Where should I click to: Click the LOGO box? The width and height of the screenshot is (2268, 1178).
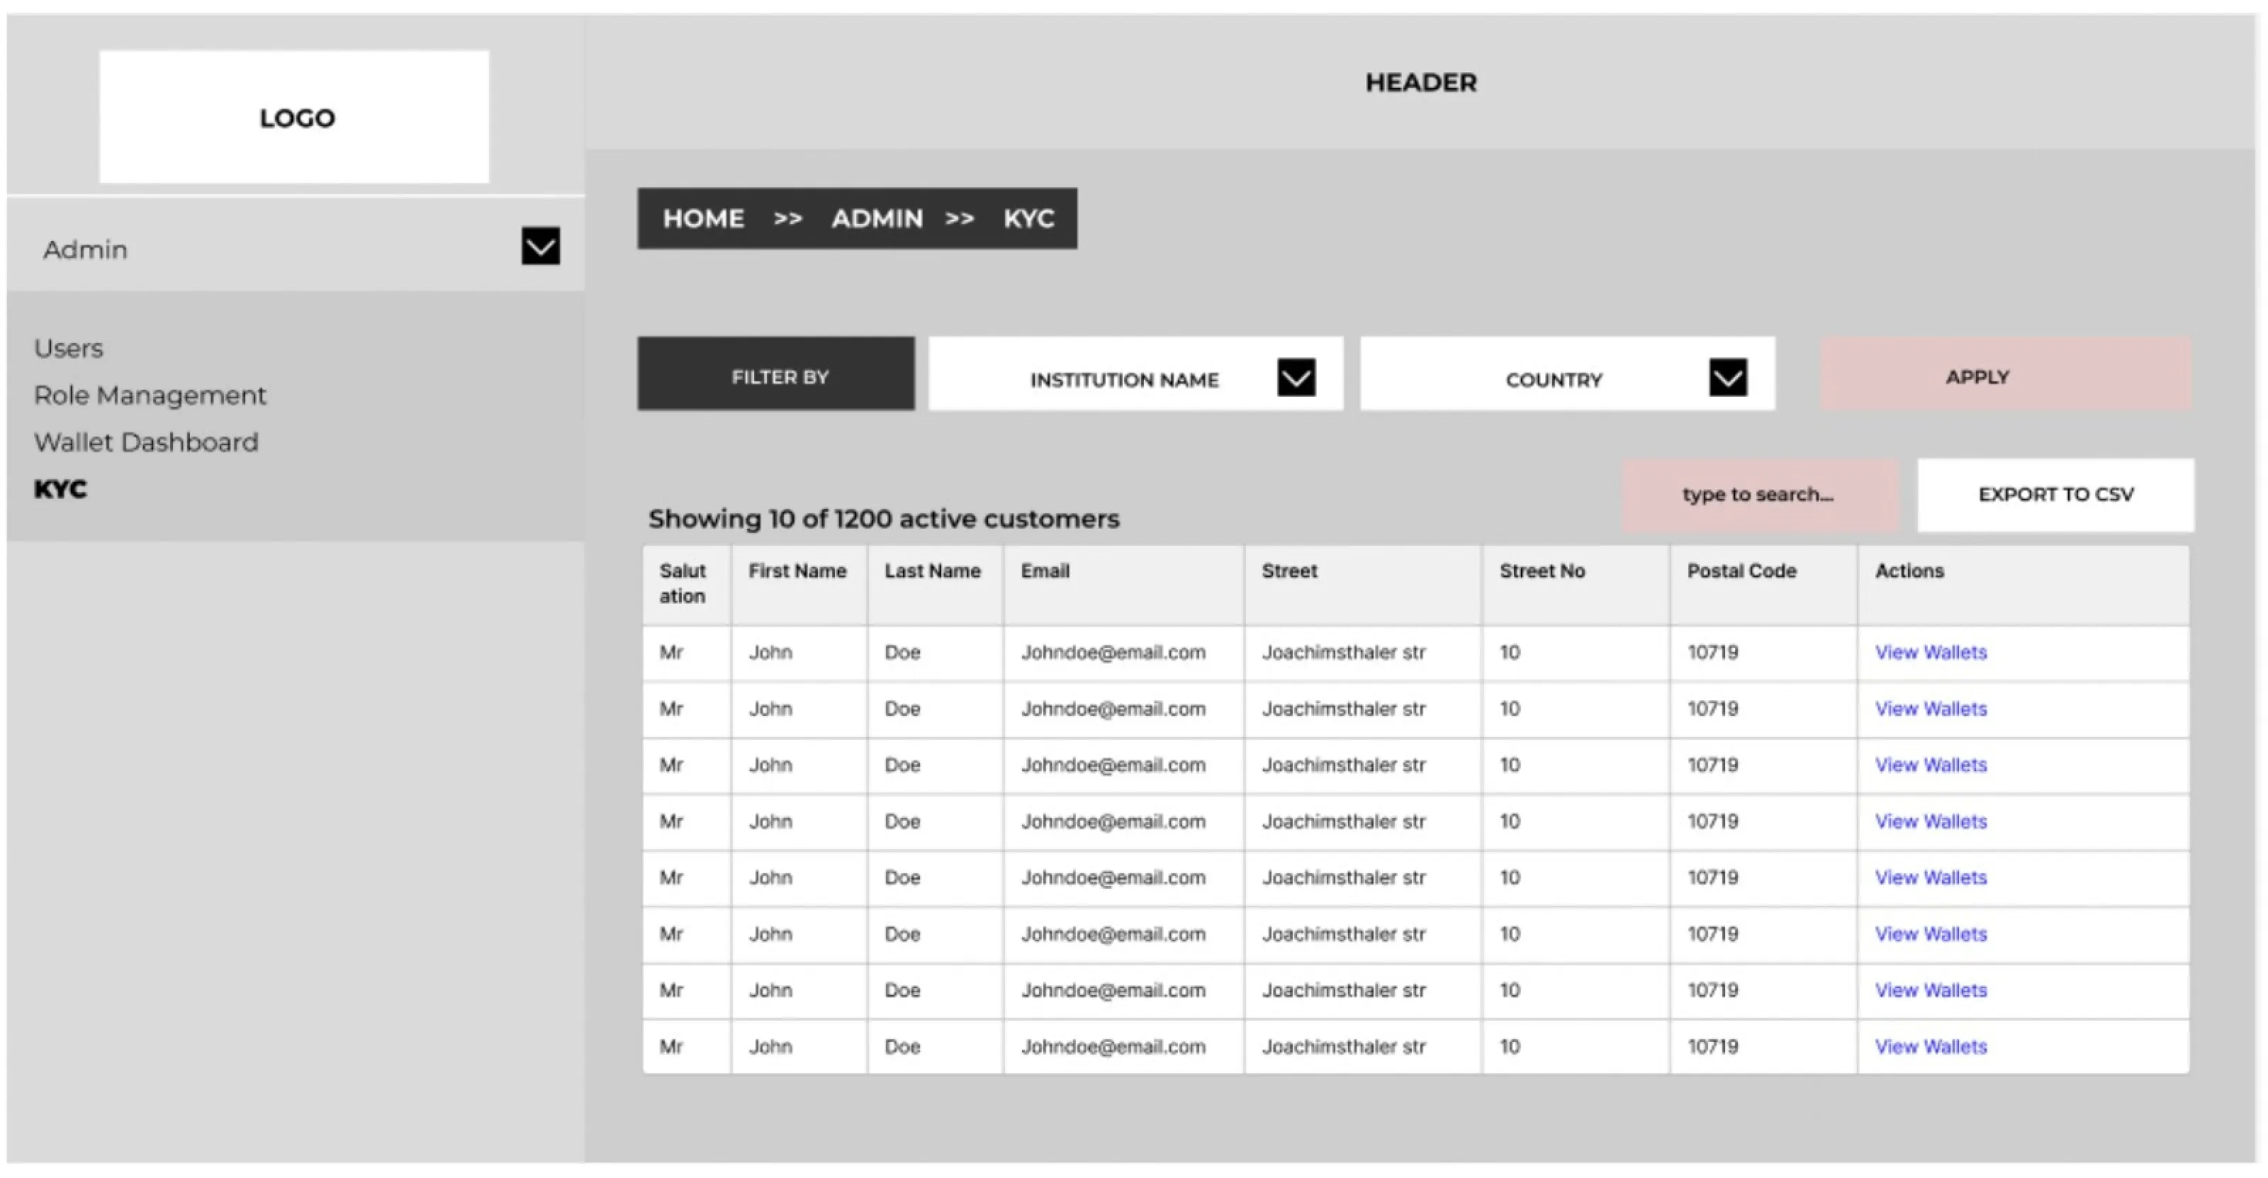(294, 117)
